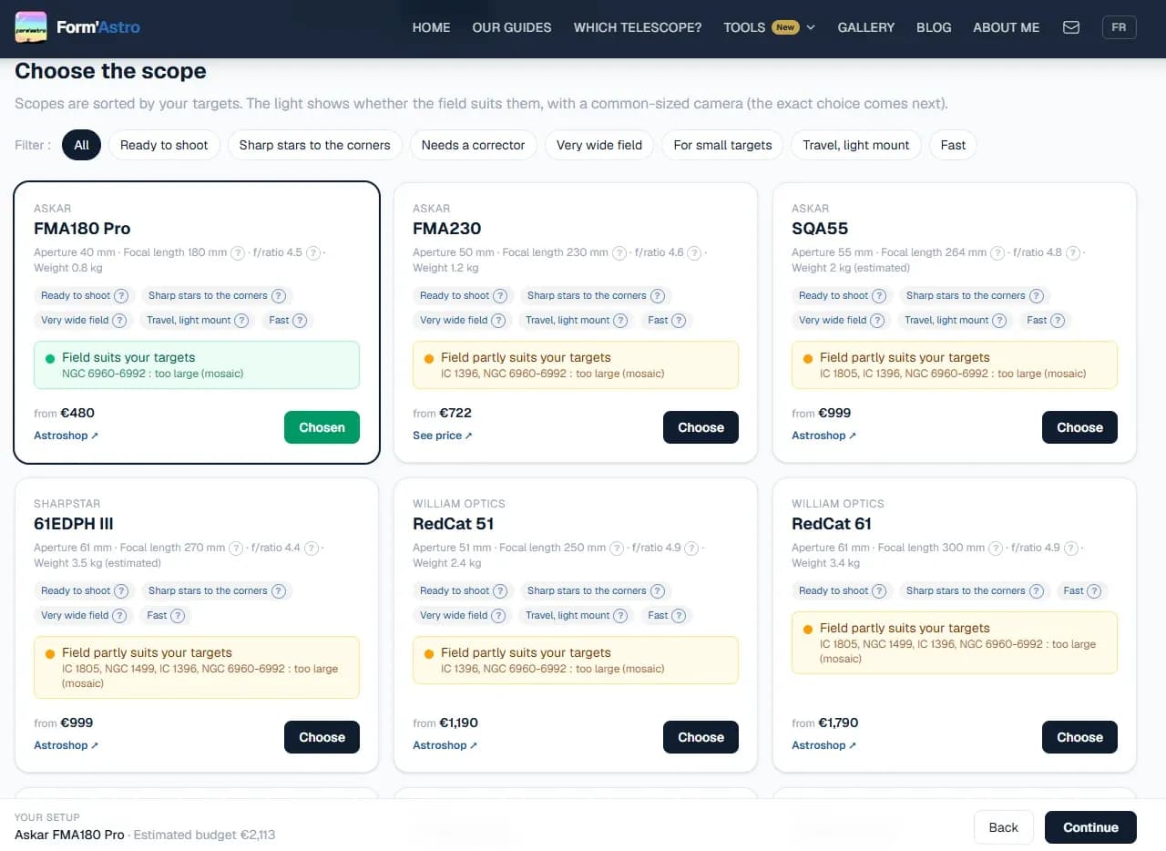The image size is (1166, 851).
Task: Open the BLOG page
Action: (x=934, y=27)
